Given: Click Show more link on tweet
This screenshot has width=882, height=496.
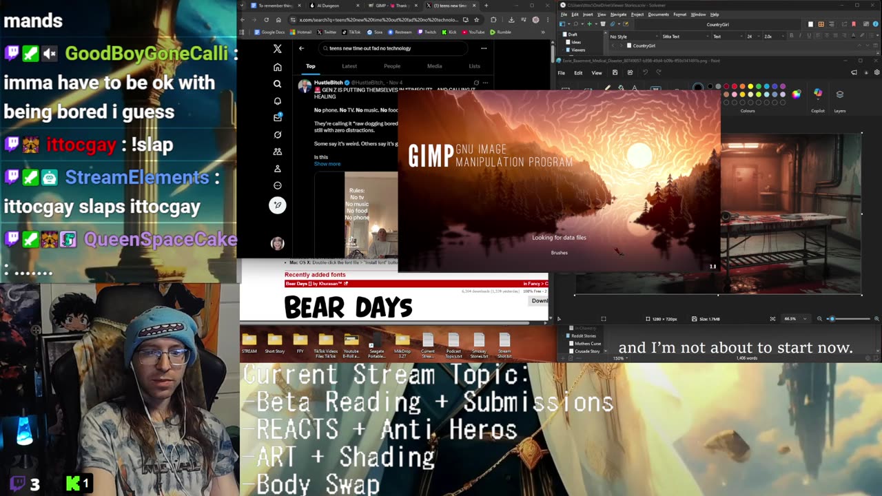Looking at the screenshot, I should (327, 164).
